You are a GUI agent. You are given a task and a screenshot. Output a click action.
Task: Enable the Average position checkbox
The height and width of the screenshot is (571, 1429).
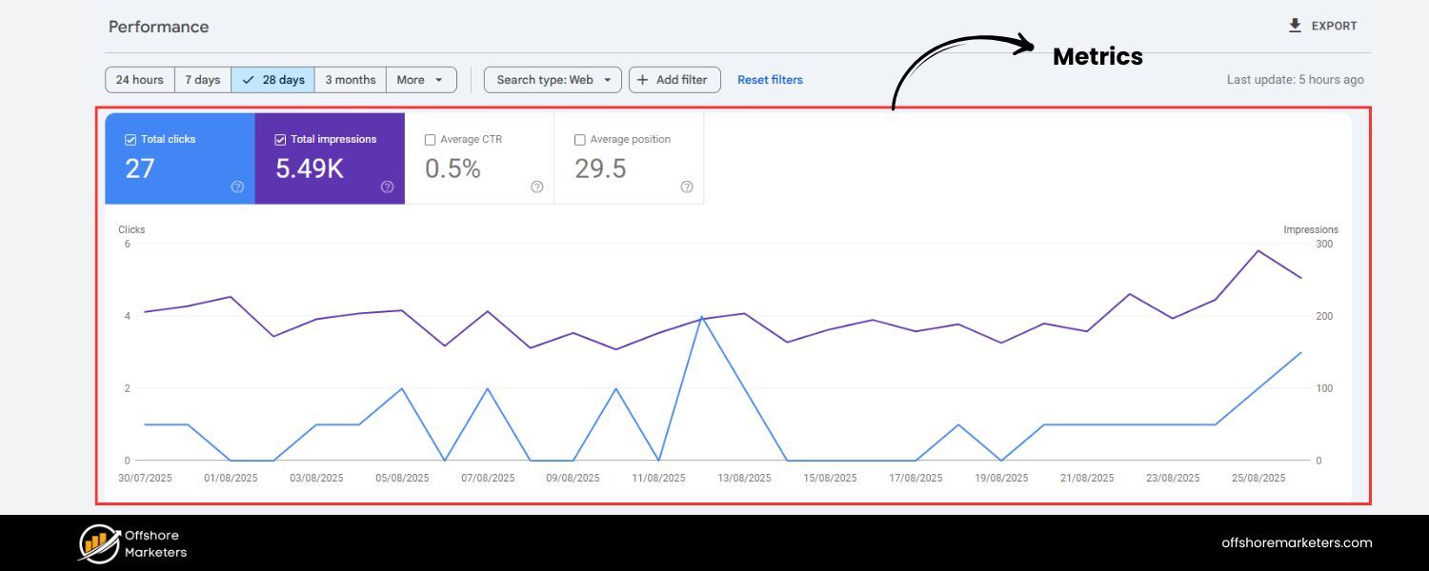pyautogui.click(x=579, y=139)
